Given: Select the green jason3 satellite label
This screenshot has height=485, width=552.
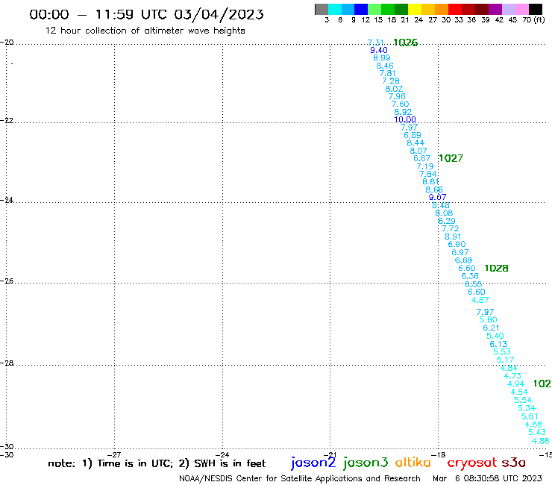Looking at the screenshot, I should tap(366, 463).
